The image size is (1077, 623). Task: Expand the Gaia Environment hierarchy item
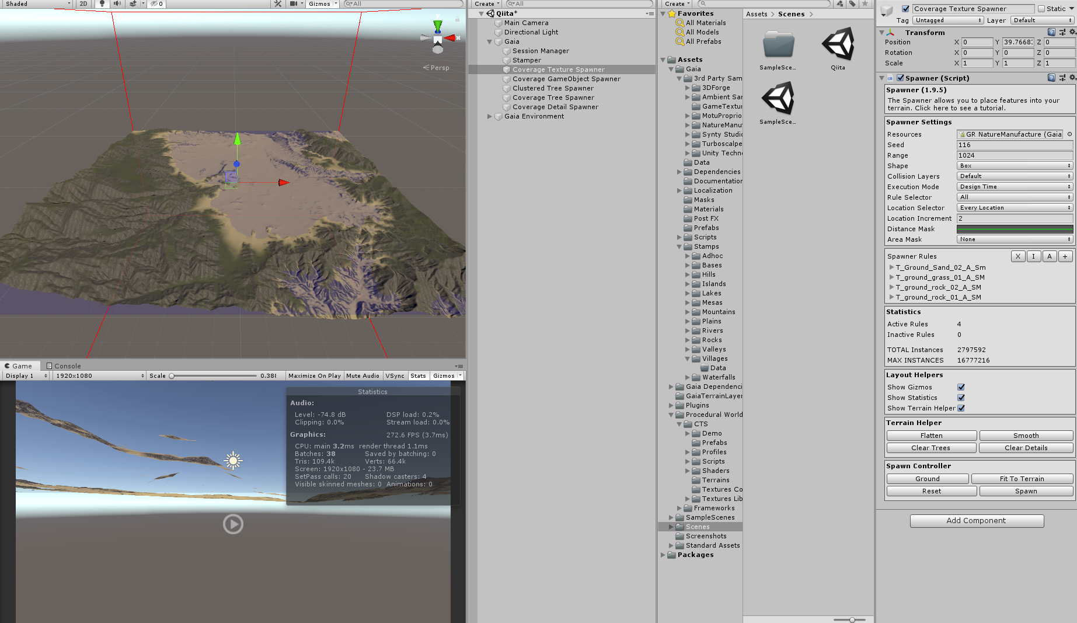(489, 116)
